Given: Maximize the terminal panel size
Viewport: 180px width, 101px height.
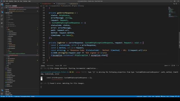Looking at the screenshot, I should coord(176,65).
